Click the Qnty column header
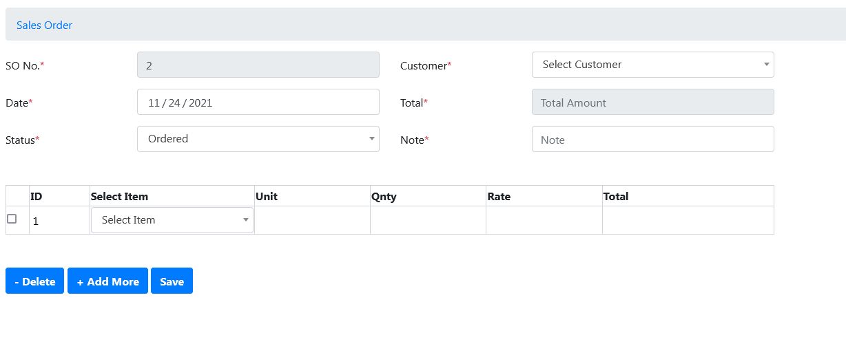 coord(384,196)
